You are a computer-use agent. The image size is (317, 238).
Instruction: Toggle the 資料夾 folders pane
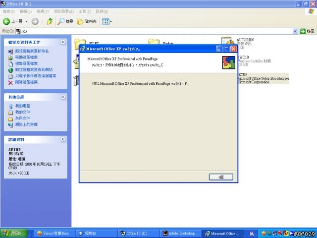point(87,21)
